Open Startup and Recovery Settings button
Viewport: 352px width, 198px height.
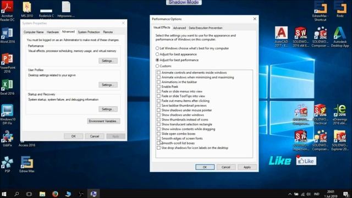(108, 109)
